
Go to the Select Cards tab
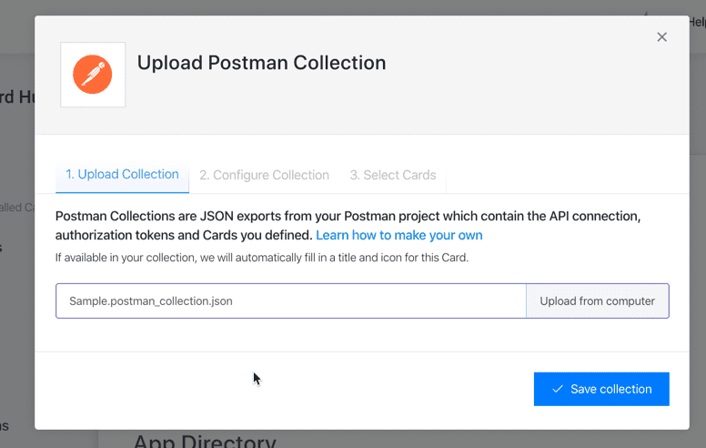(393, 176)
